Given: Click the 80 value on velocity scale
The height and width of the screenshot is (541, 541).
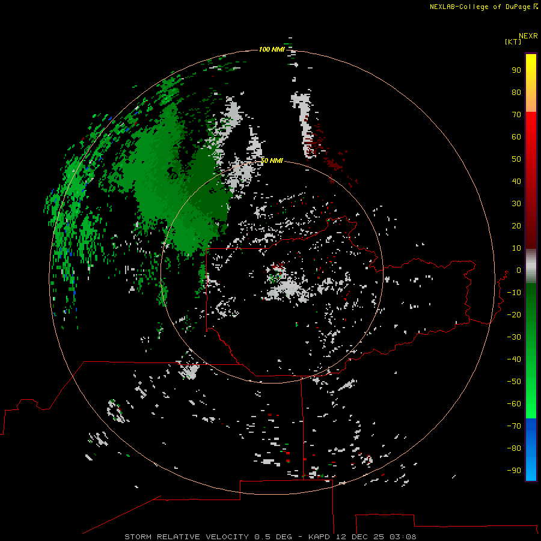Looking at the screenshot, I should (516, 93).
